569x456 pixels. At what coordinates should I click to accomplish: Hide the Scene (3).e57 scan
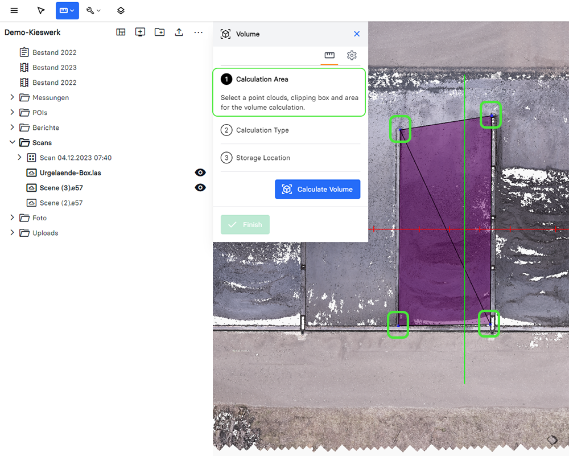pyautogui.click(x=200, y=188)
